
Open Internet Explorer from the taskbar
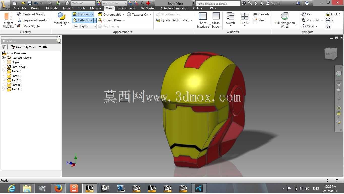point(12,188)
